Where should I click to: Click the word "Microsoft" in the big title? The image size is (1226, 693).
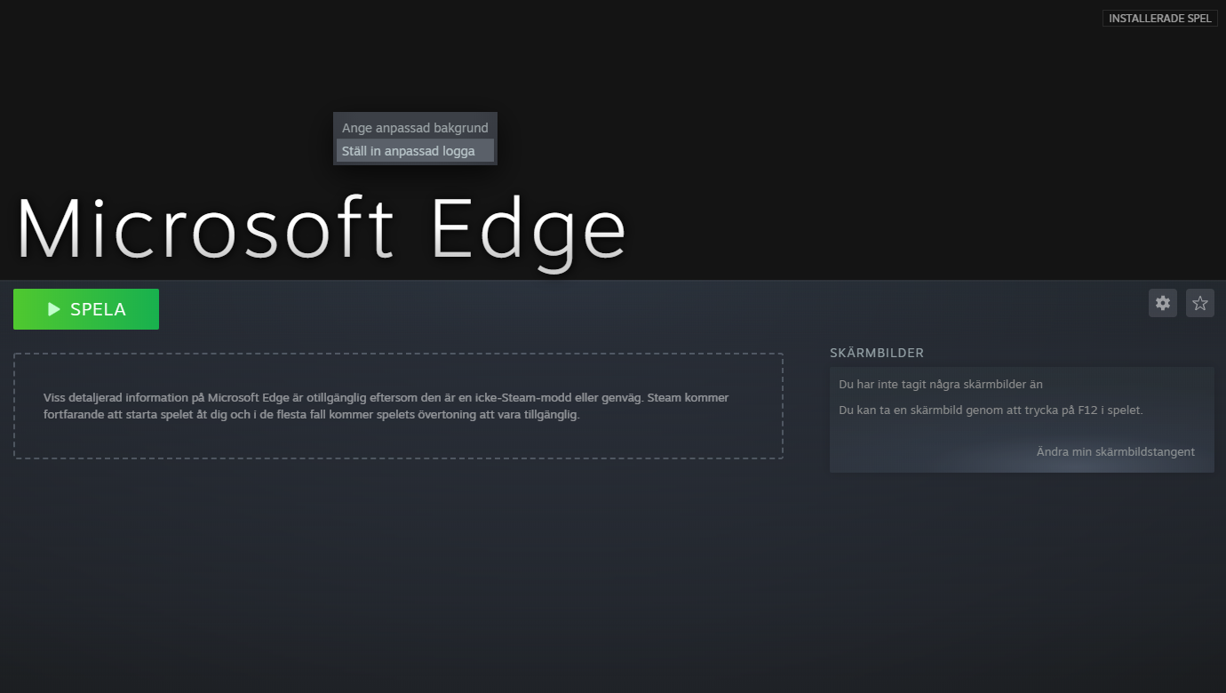click(x=205, y=228)
